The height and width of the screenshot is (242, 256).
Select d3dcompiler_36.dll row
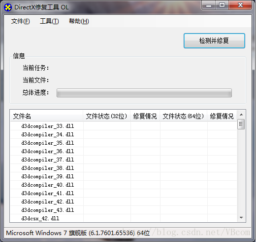click(x=124, y=151)
